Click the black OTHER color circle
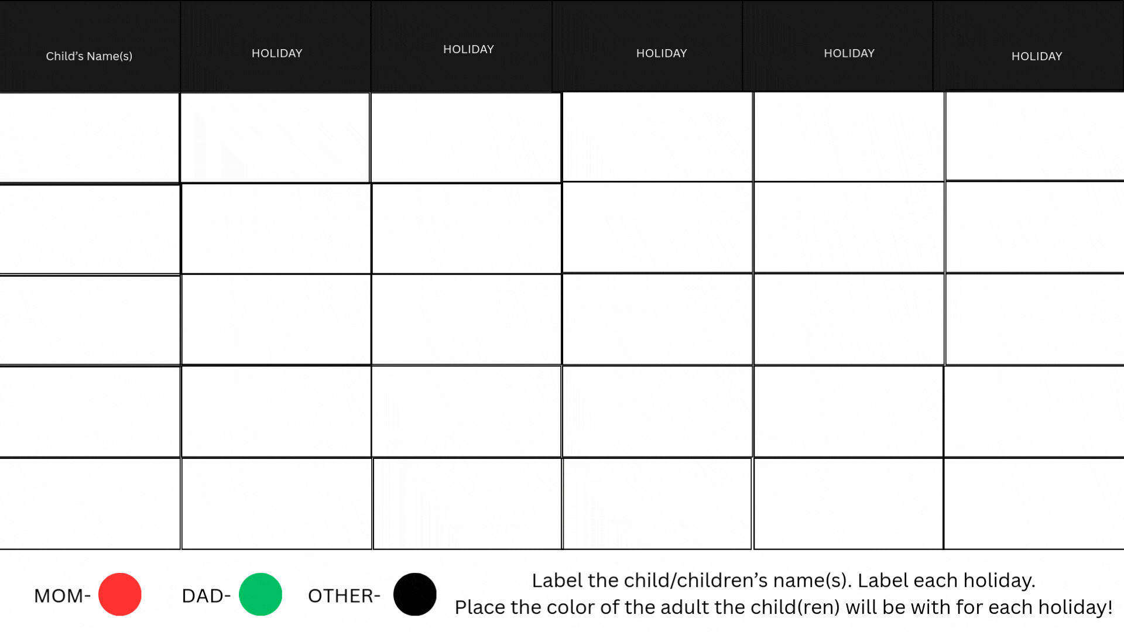 (x=415, y=595)
